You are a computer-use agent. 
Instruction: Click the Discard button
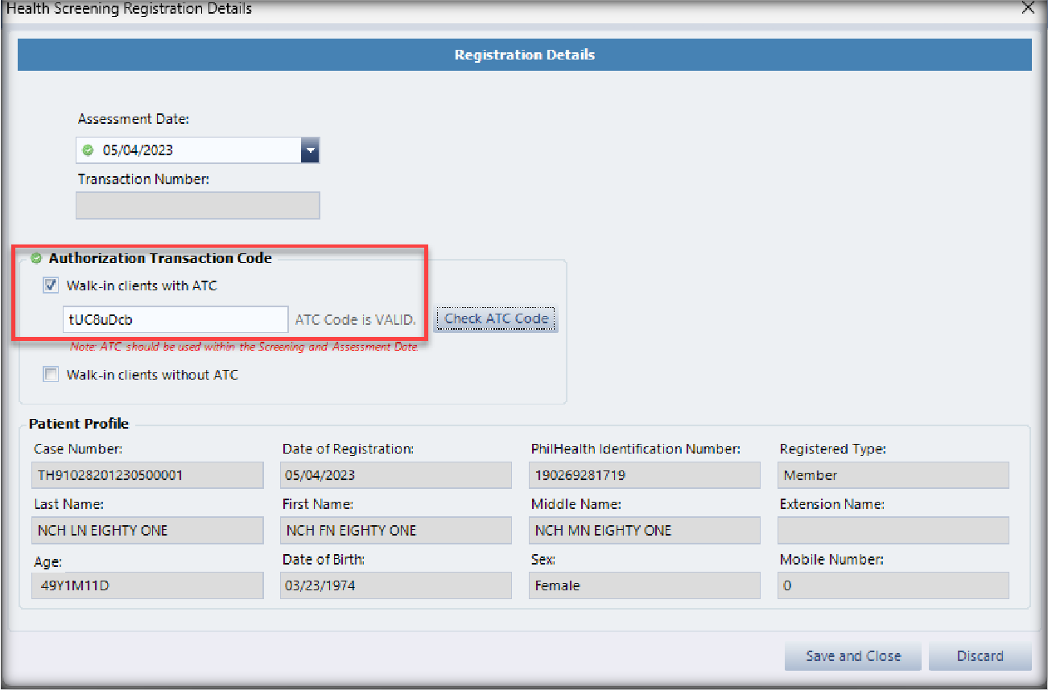(980, 656)
